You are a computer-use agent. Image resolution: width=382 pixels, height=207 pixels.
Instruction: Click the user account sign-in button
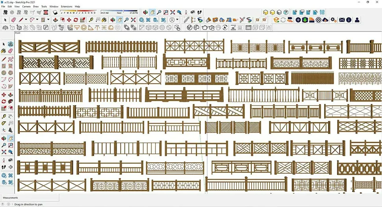(x=357, y=20)
